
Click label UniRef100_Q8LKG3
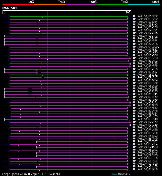(145, 52)
